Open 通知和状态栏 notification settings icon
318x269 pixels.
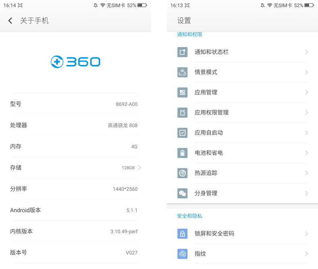(182, 52)
